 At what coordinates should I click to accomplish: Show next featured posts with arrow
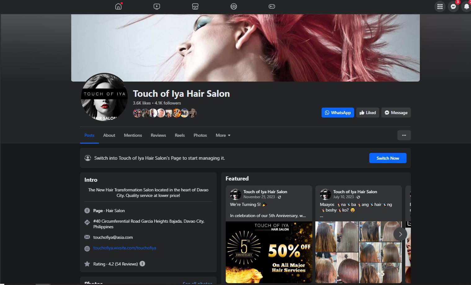coord(400,234)
